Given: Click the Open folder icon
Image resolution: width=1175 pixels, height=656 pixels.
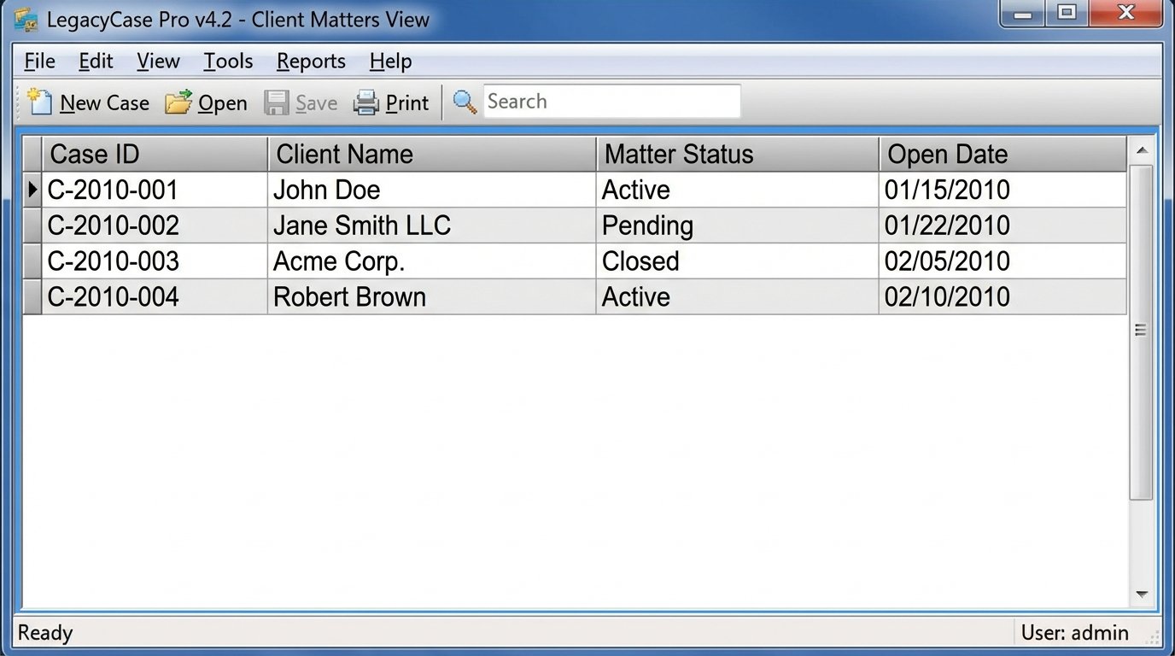Looking at the screenshot, I should pyautogui.click(x=178, y=101).
